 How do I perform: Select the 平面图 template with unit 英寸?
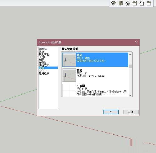pos(95,90)
